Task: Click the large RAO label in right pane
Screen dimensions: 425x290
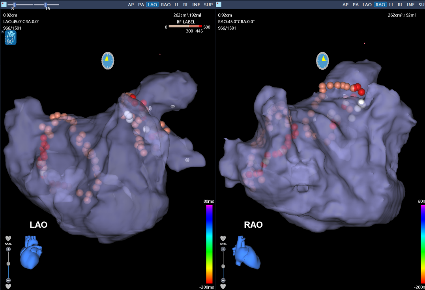Action: pyautogui.click(x=253, y=225)
